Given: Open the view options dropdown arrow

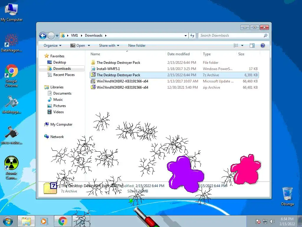Looking at the screenshot, I should click(x=242, y=46).
